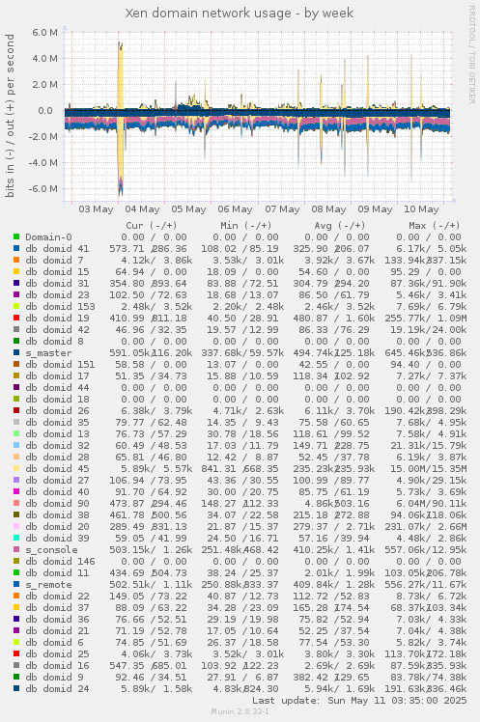
Task: Click the 'db domid 9' legend label
Action: [54, 678]
